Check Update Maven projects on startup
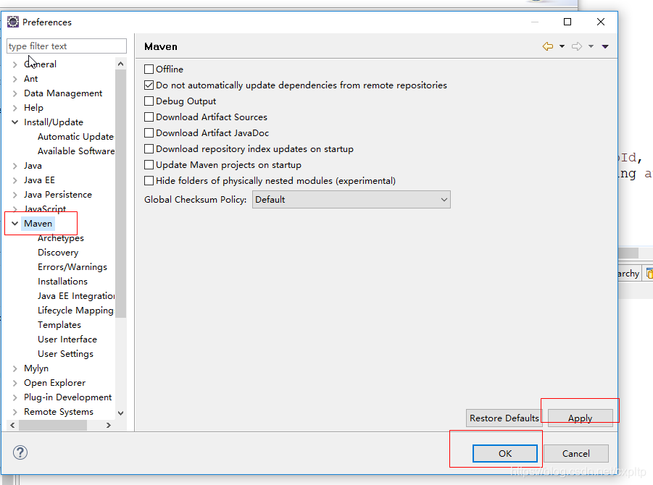 click(x=149, y=165)
